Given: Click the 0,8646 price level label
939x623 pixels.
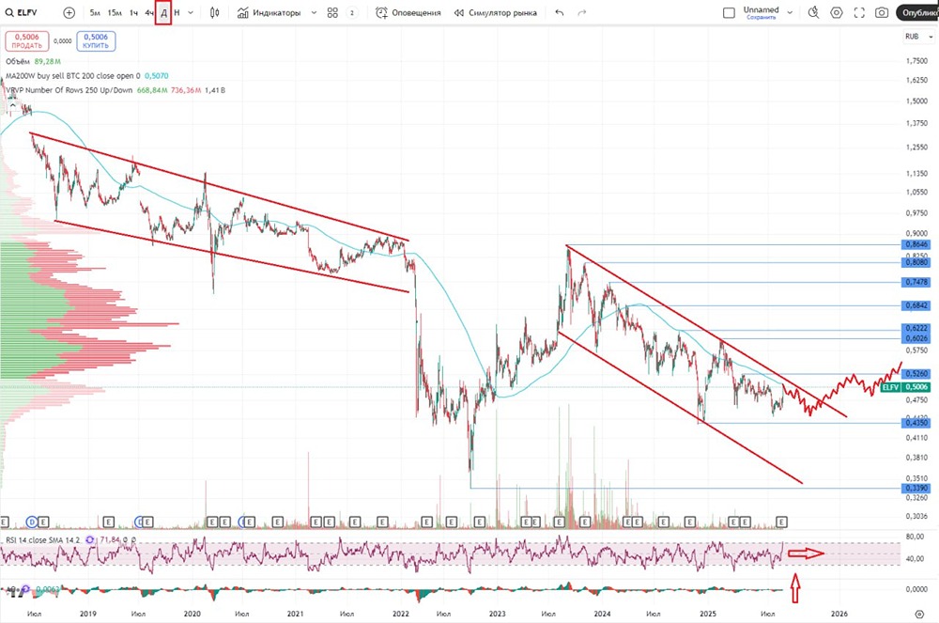Looking at the screenshot, I should tap(916, 244).
